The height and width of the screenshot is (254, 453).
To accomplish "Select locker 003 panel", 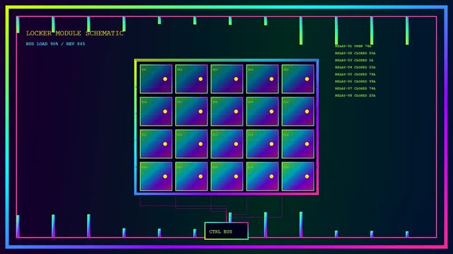I will [227, 79].
